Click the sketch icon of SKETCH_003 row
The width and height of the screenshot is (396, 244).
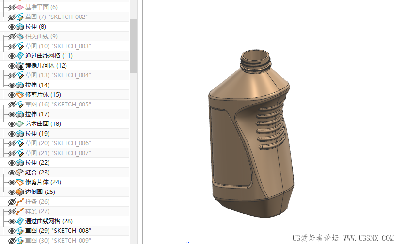click(x=20, y=46)
